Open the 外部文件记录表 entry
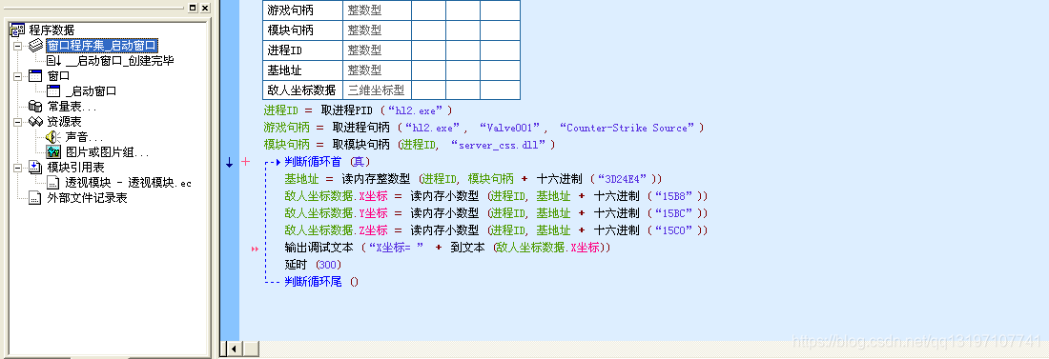 [87, 198]
